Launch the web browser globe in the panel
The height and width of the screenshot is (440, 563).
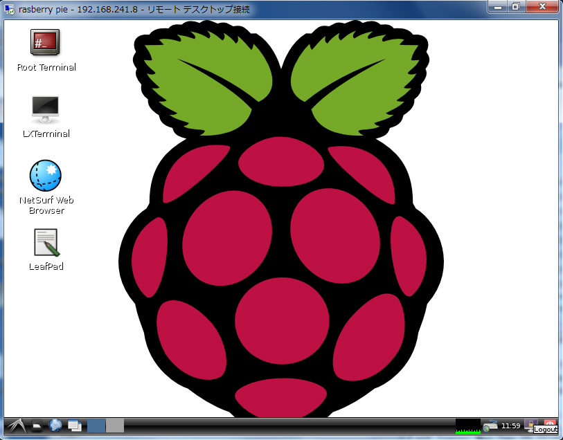click(55, 425)
